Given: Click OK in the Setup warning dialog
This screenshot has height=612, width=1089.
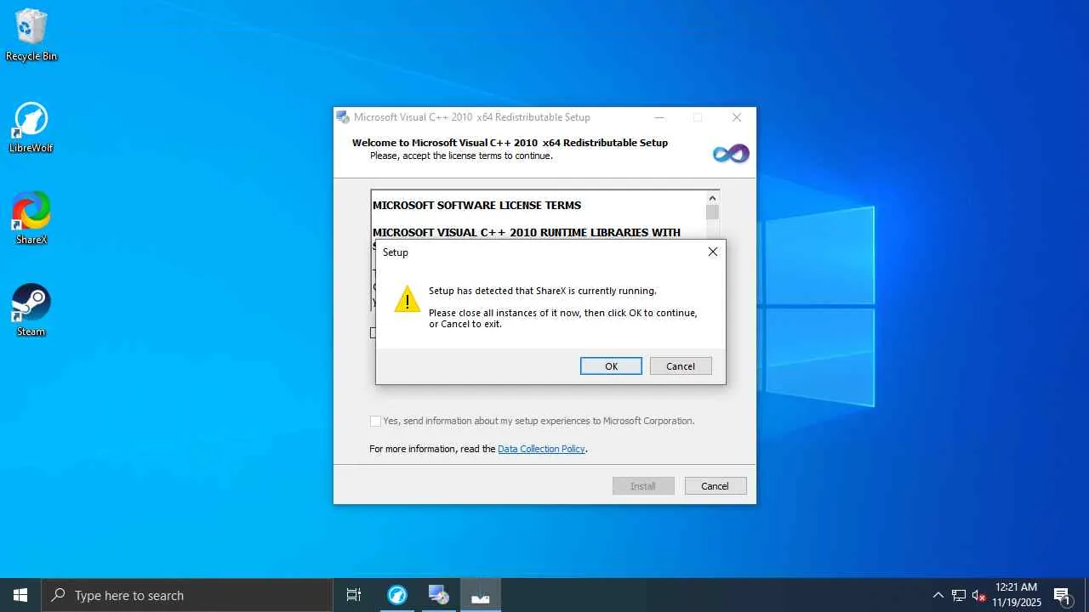Looking at the screenshot, I should pyautogui.click(x=611, y=366).
